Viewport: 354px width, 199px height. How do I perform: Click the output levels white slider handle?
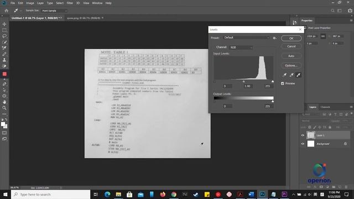coord(273,101)
